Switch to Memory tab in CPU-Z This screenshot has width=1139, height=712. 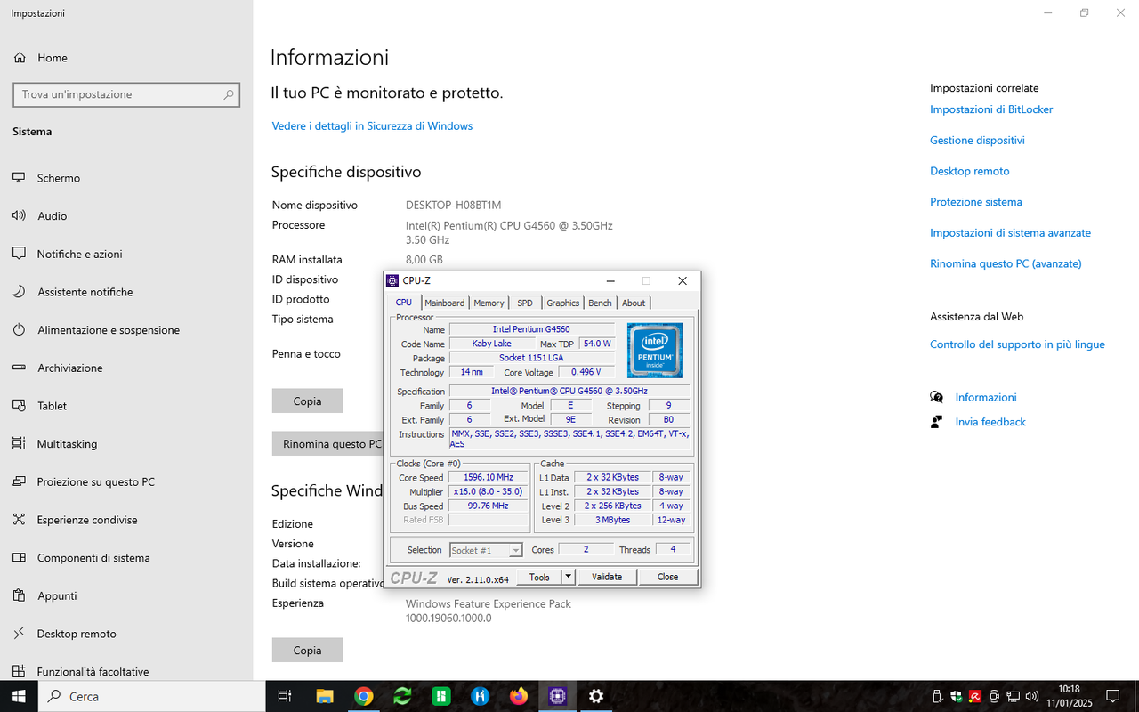489,303
